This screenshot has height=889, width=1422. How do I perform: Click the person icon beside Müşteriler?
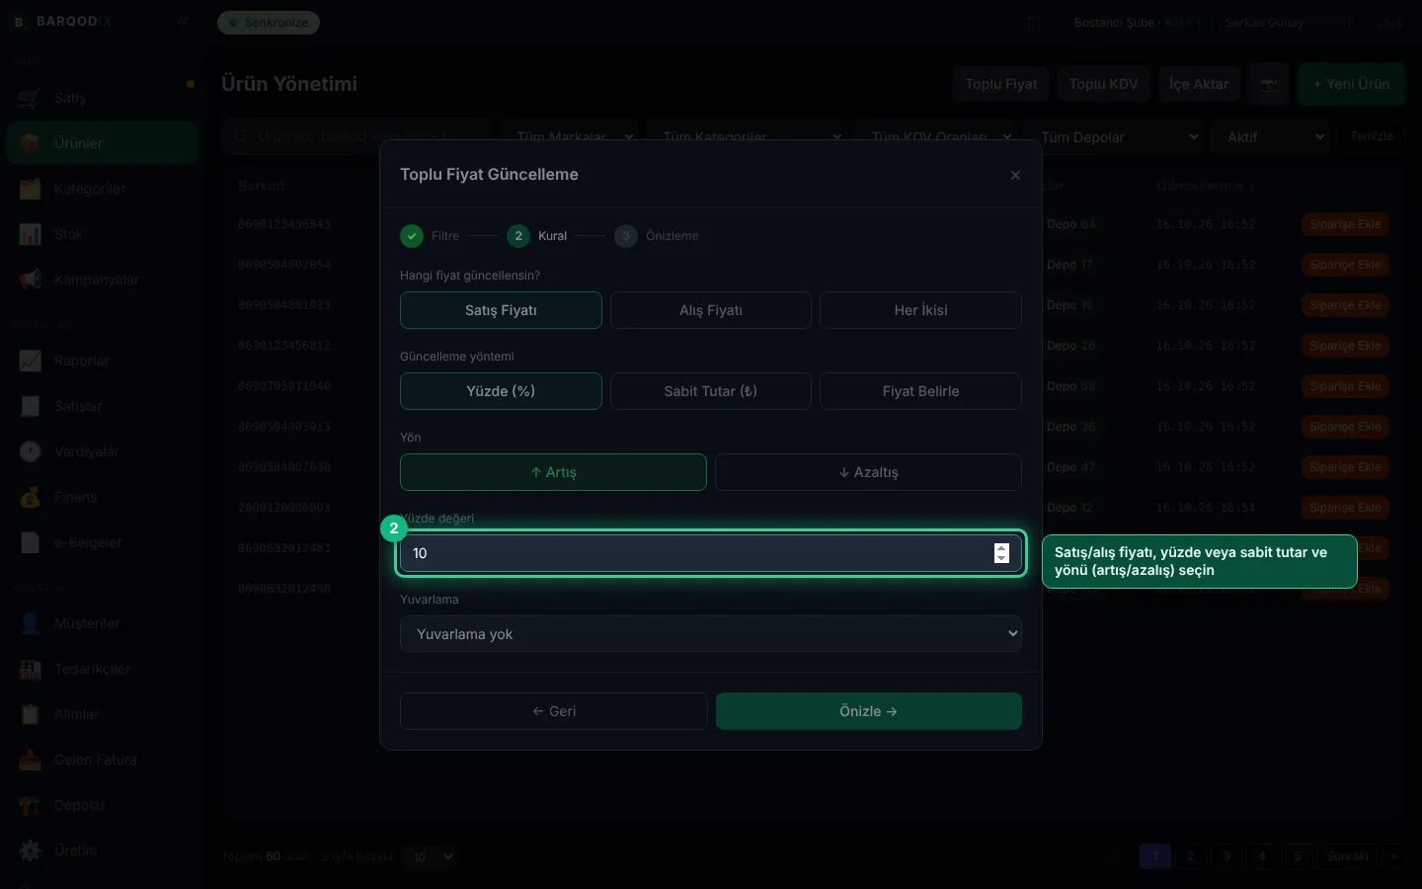31,623
